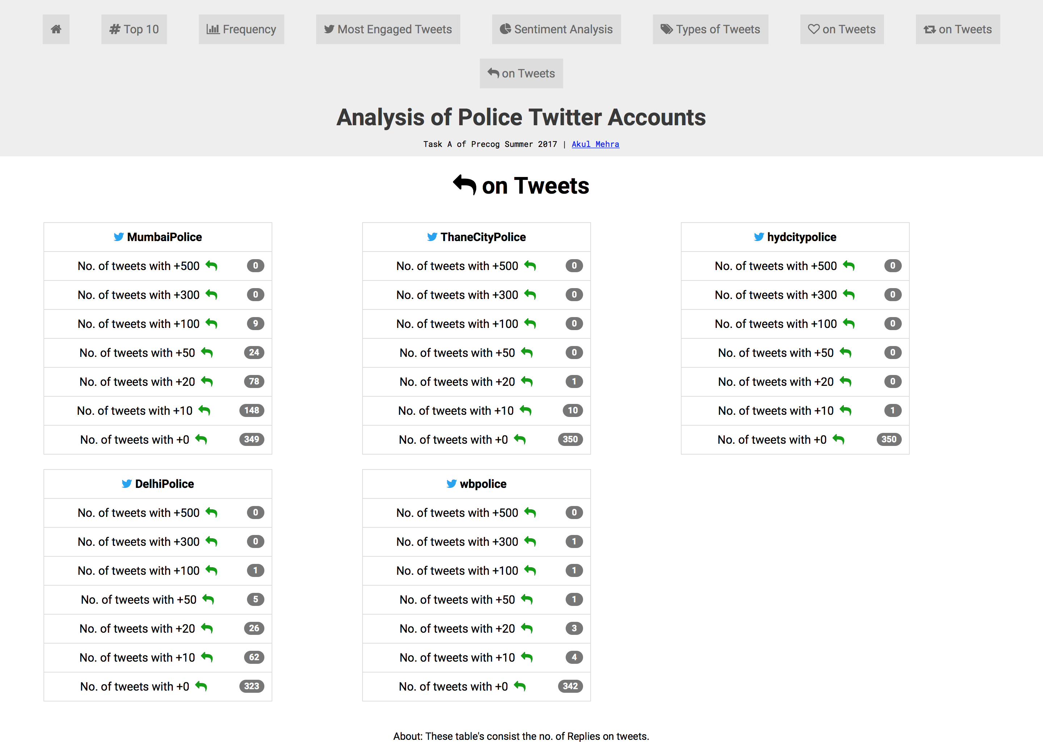Viewport: 1043px width, 742px height.
Task: Click DelhiPolice +10 replies count badge 62
Action: click(x=254, y=657)
